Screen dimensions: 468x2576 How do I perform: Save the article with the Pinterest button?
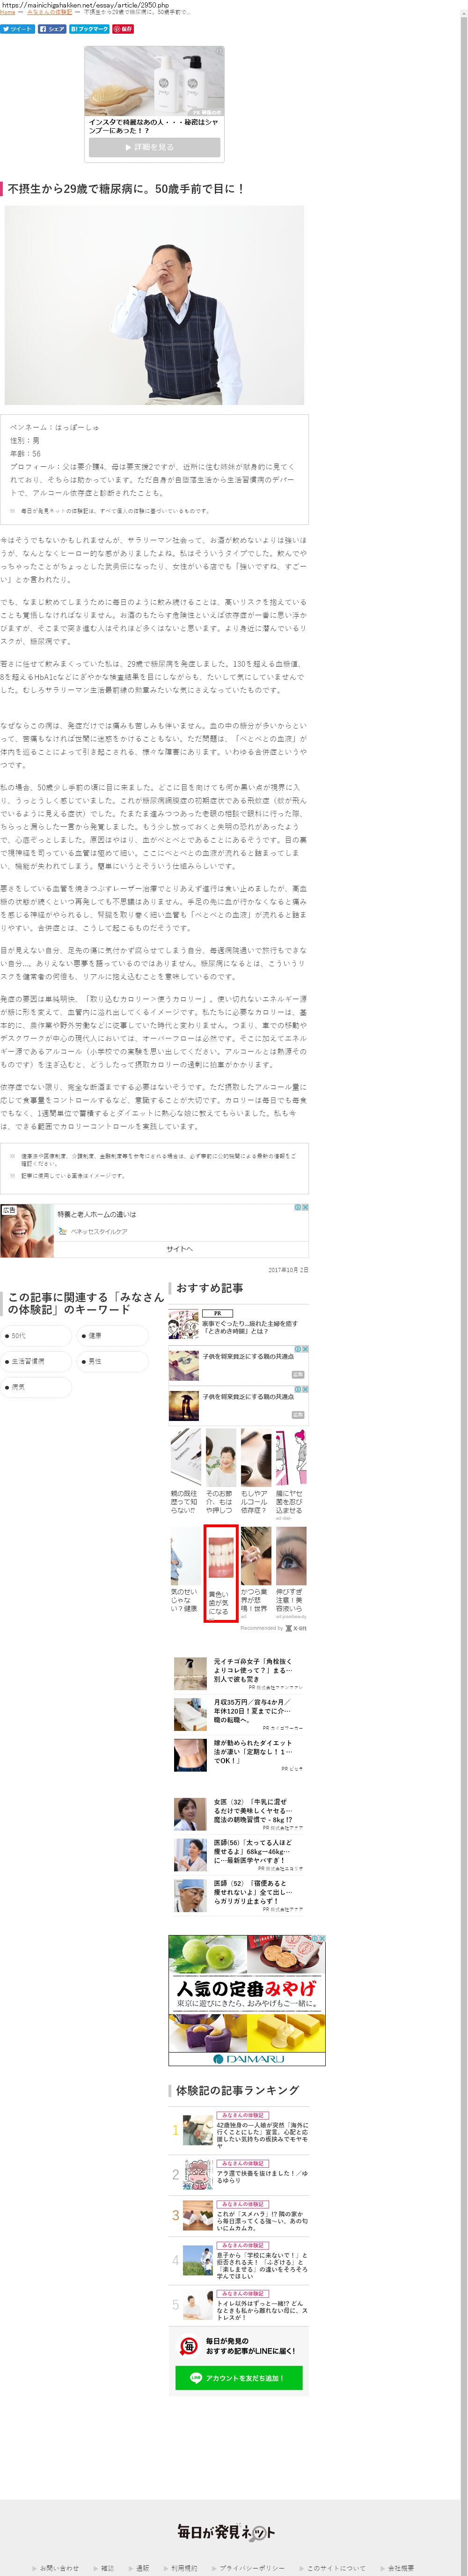(123, 29)
